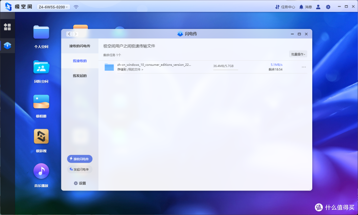Open 个人空间 desktop folder
Viewport: 358px width, 215px height.
click(41, 32)
